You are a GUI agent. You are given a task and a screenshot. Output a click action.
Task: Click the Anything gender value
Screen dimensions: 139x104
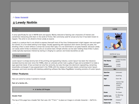click(x=119, y=75)
